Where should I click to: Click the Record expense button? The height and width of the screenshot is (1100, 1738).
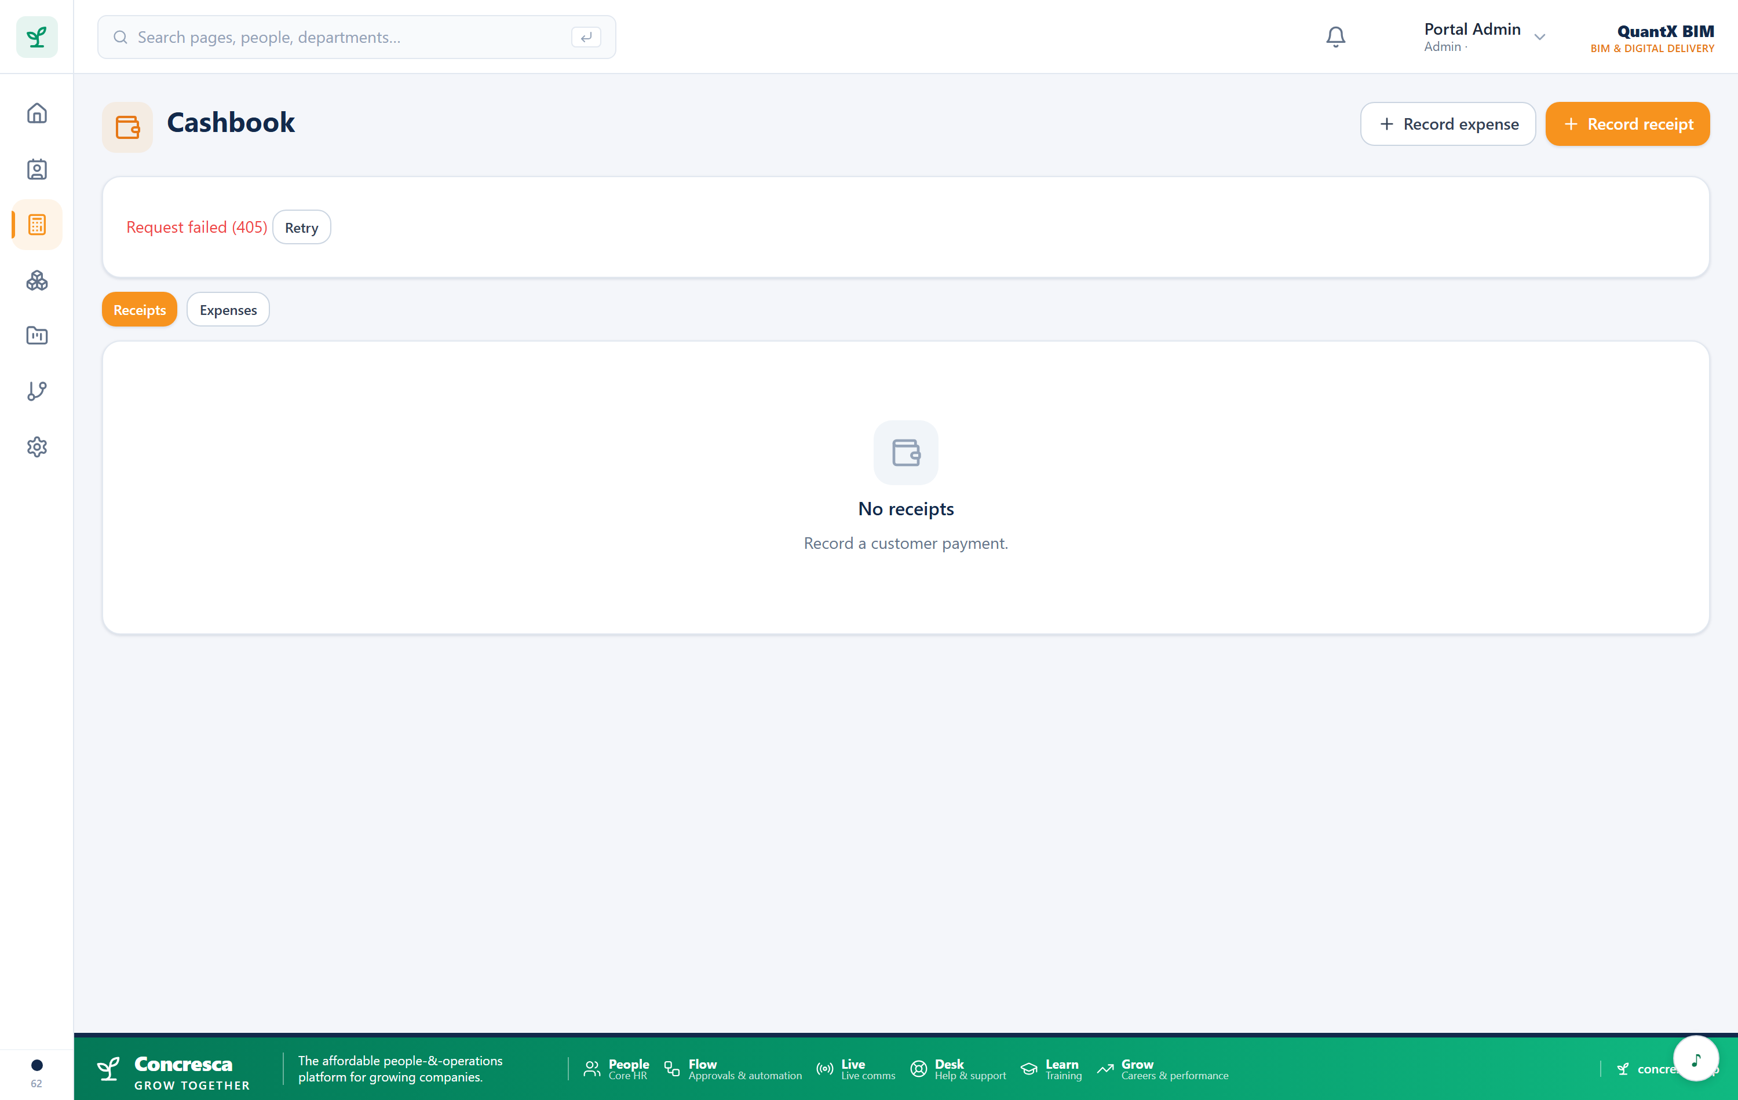click(x=1448, y=124)
